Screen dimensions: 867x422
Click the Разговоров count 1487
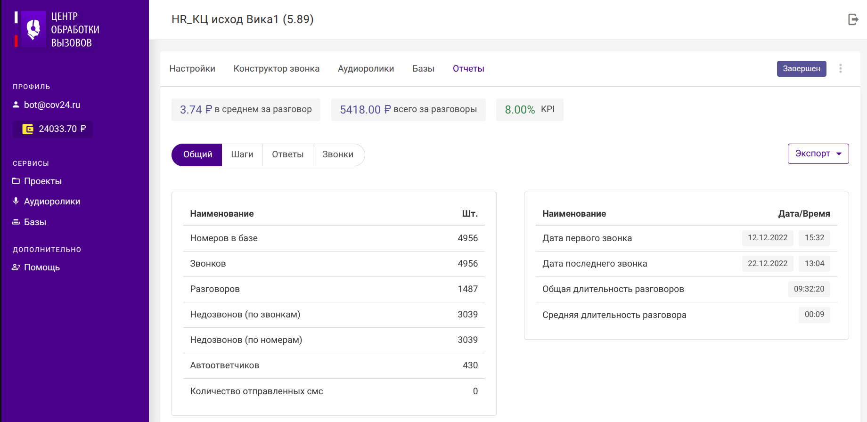pyautogui.click(x=468, y=289)
